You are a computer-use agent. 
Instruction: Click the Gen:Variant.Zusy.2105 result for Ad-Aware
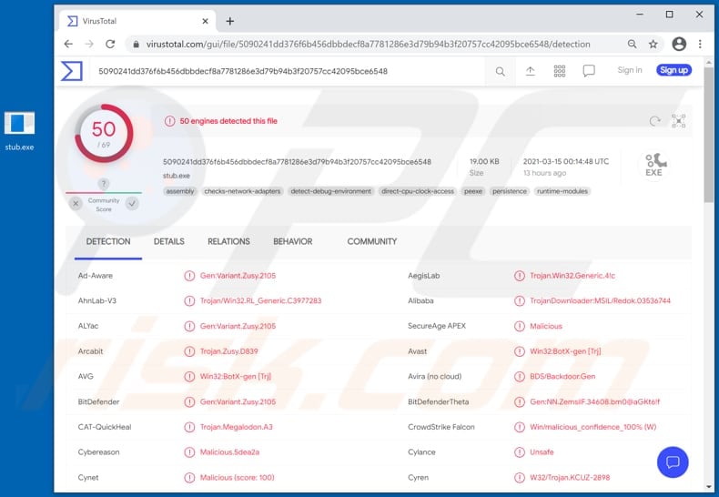coord(238,276)
